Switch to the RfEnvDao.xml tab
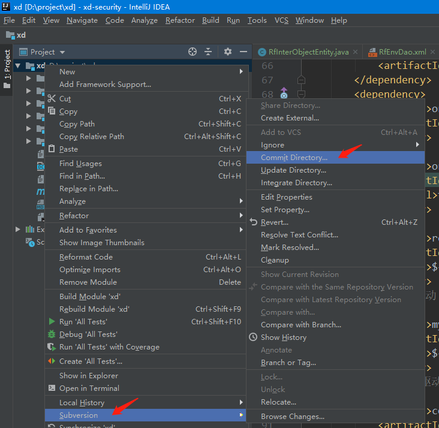 coord(402,52)
